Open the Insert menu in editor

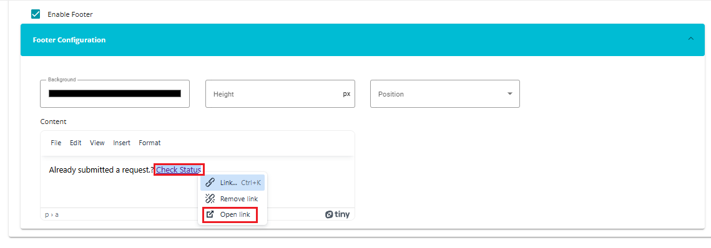(122, 143)
